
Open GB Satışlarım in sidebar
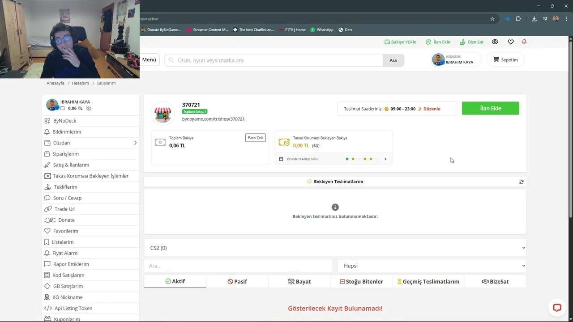tap(90, 286)
